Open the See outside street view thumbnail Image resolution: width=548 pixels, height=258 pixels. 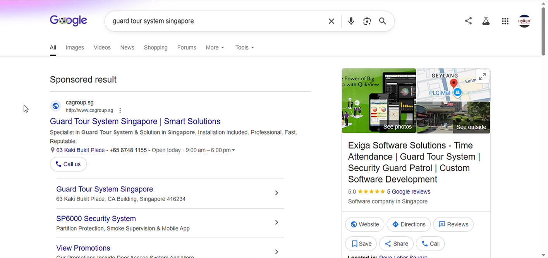(x=453, y=118)
